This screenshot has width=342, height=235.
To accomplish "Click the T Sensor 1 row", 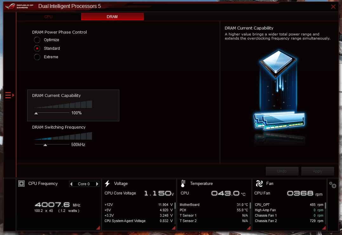I will 214,215.
